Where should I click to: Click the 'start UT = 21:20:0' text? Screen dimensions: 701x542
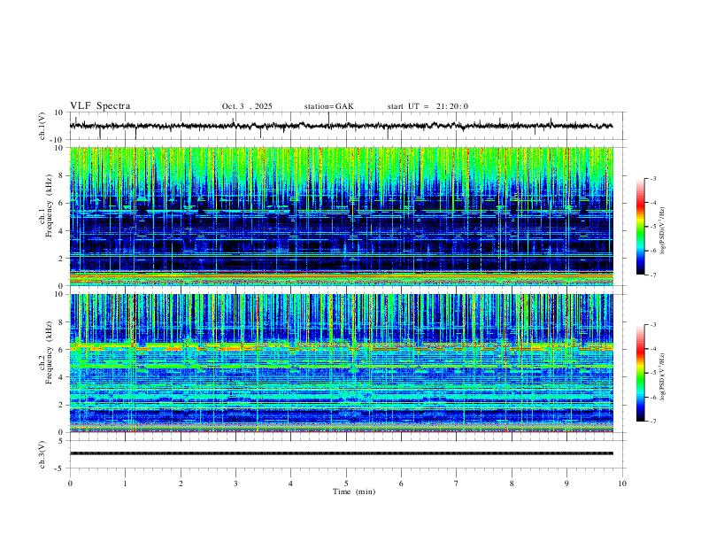click(428, 106)
